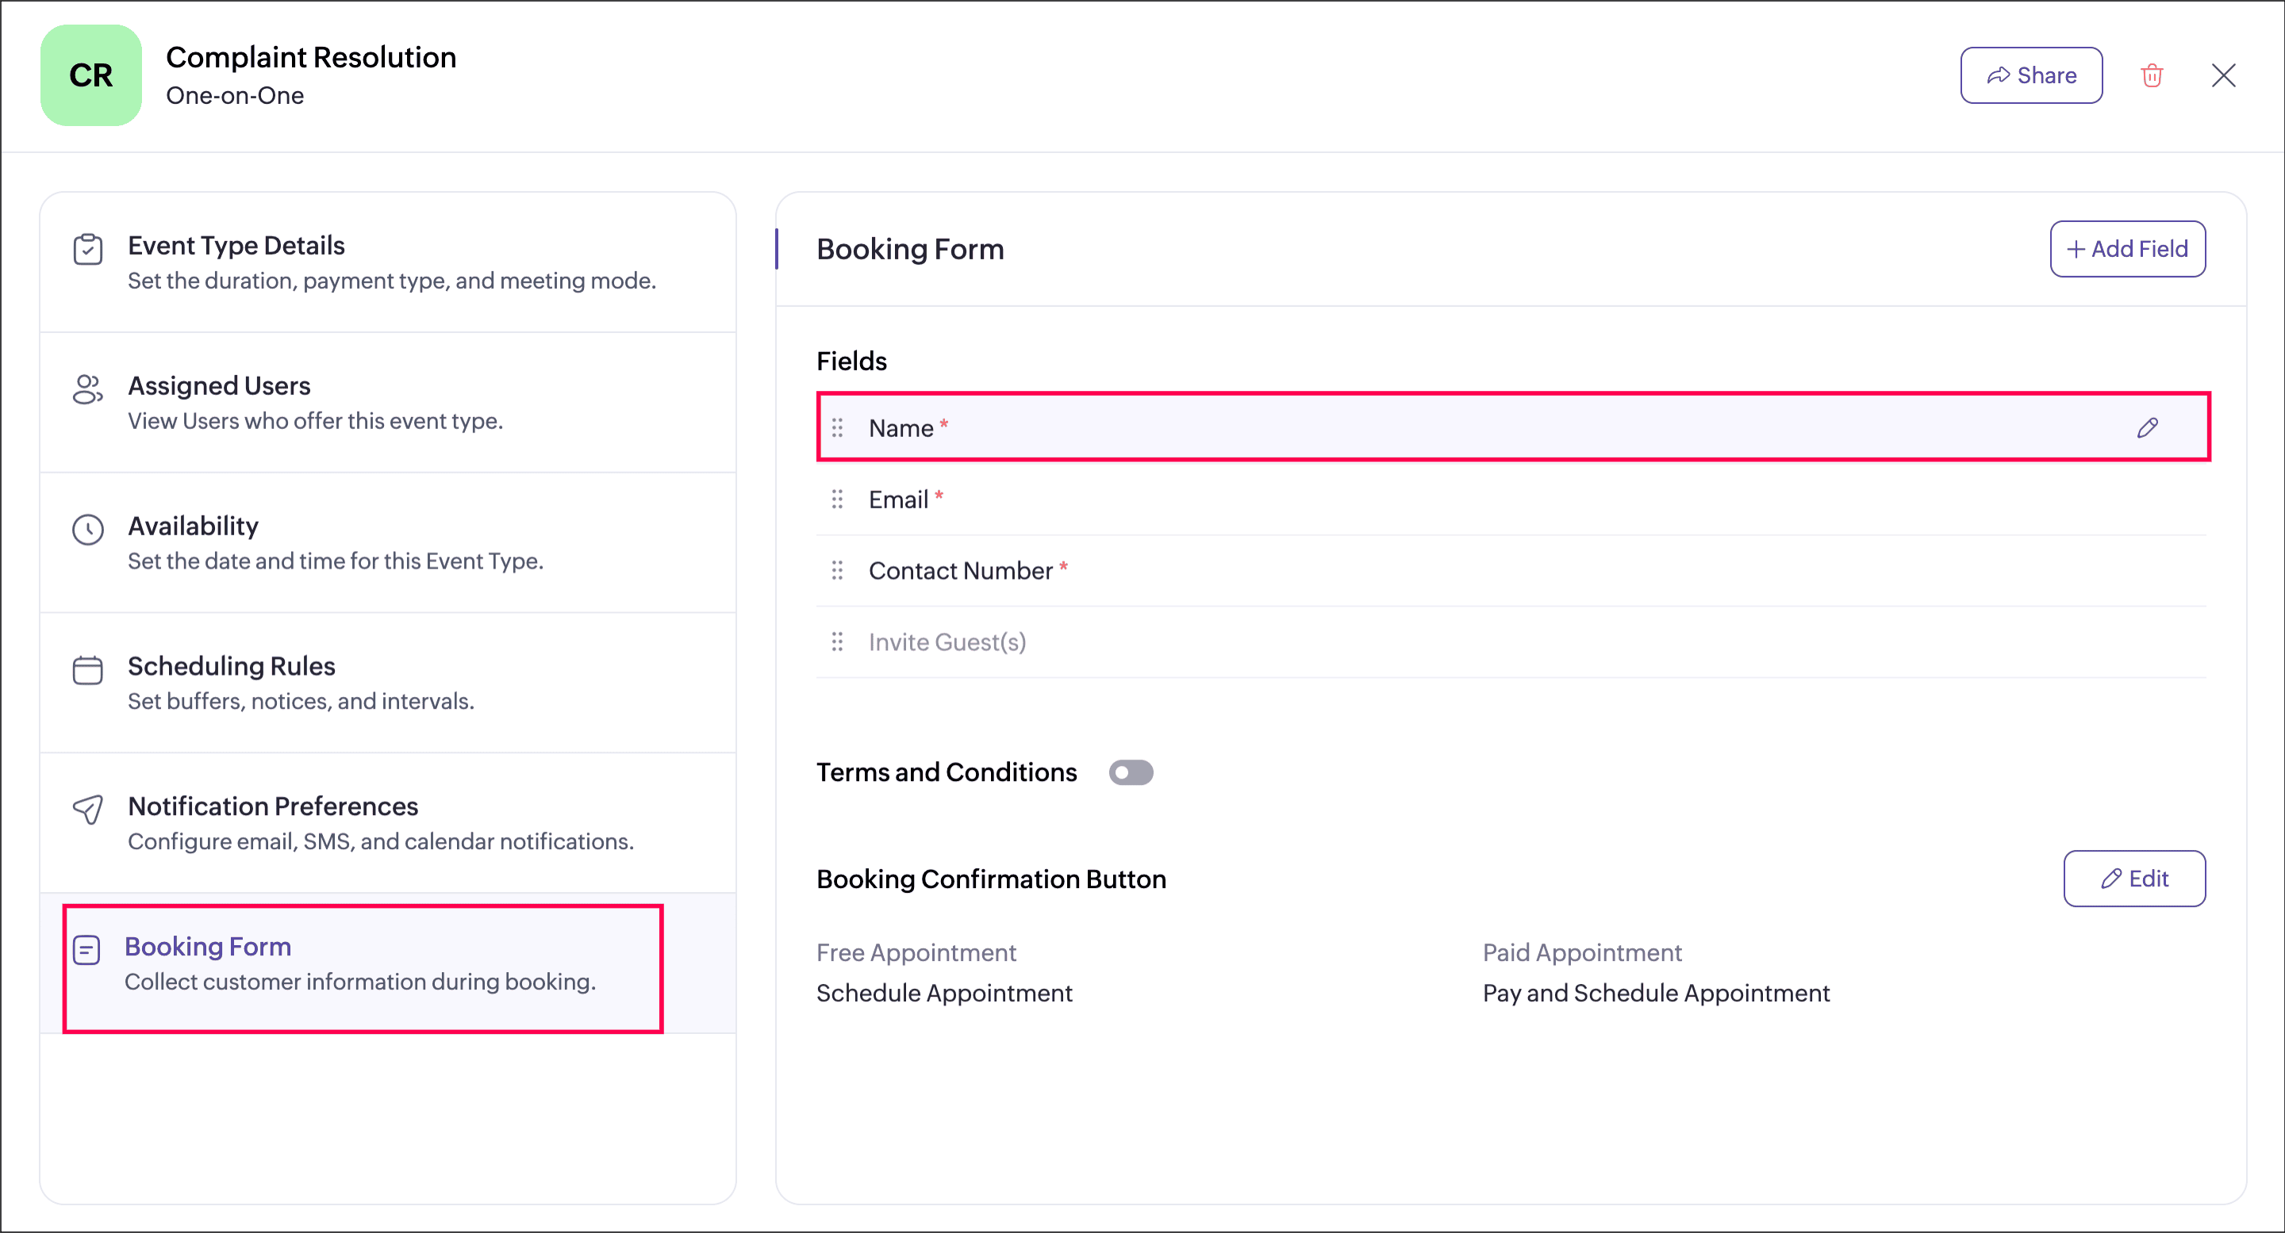The height and width of the screenshot is (1233, 2285).
Task: Click the pencil icon on Name field
Action: coord(2147,428)
